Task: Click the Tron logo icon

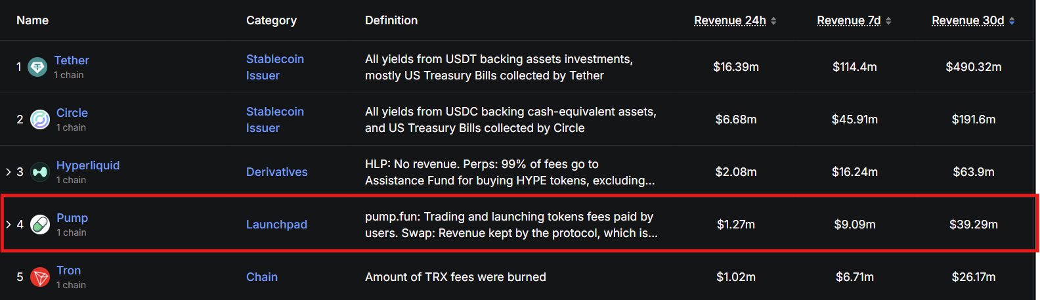Action: tap(40, 277)
